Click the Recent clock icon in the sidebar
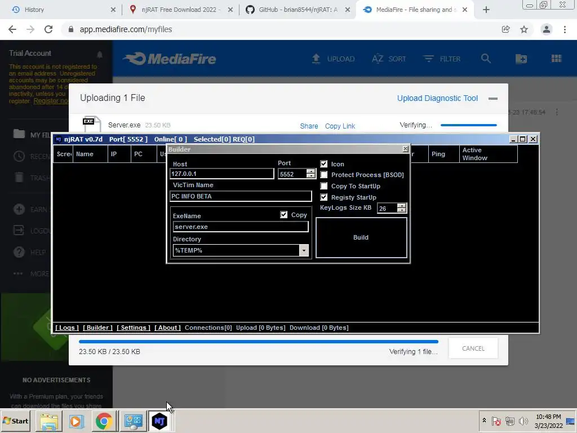 [x=19, y=156]
